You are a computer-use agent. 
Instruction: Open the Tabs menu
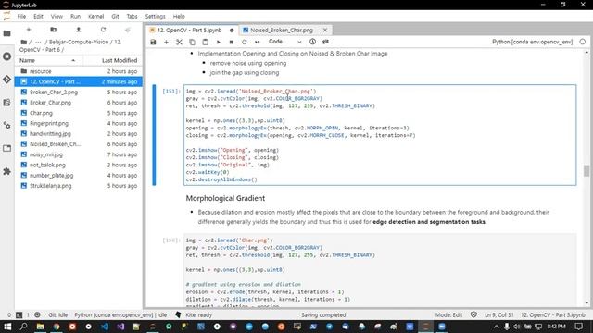point(132,17)
